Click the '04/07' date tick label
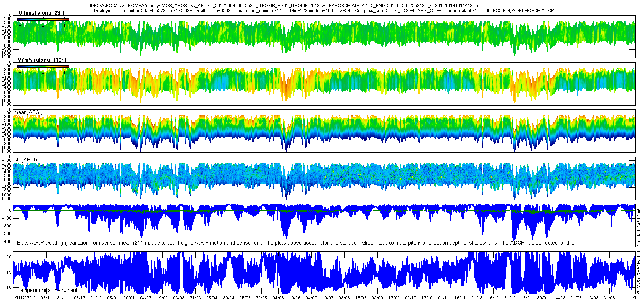The width and height of the screenshot is (642, 303). click(x=311, y=298)
